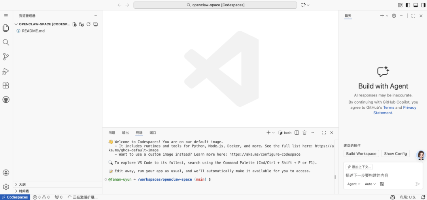Toggle the primary sidebar visibility
The image size is (427, 200).
[x=408, y=5]
